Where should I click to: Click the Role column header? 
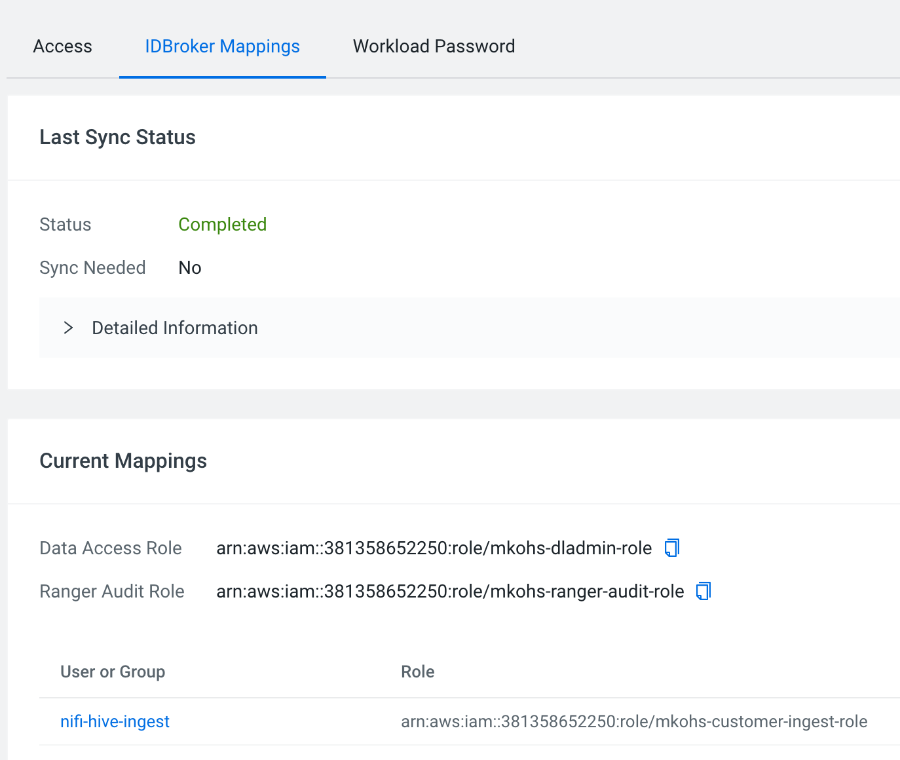(x=418, y=672)
